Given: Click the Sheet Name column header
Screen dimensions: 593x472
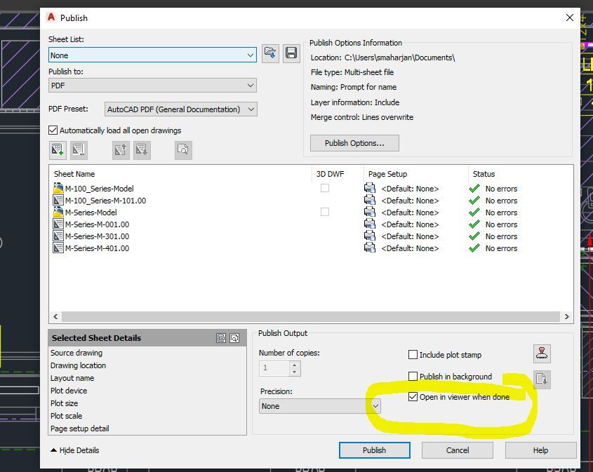Looking at the screenshot, I should [x=74, y=174].
